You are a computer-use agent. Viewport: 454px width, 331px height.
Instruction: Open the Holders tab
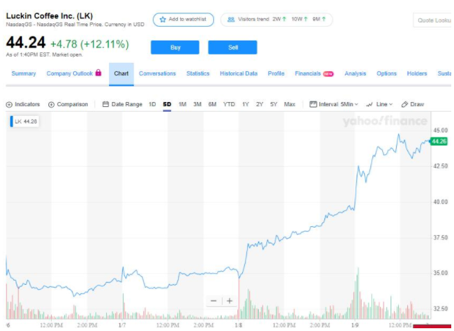coord(417,74)
